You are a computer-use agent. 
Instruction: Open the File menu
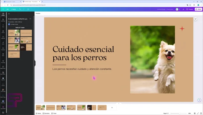point(8,9)
